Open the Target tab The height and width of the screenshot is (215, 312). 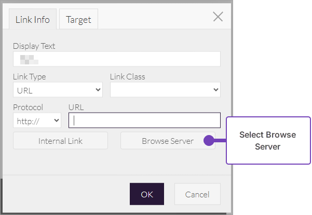[x=78, y=20]
